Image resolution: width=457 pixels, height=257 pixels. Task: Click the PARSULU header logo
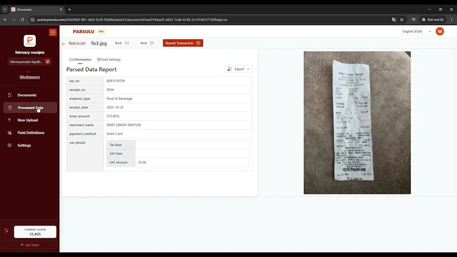coord(83,31)
